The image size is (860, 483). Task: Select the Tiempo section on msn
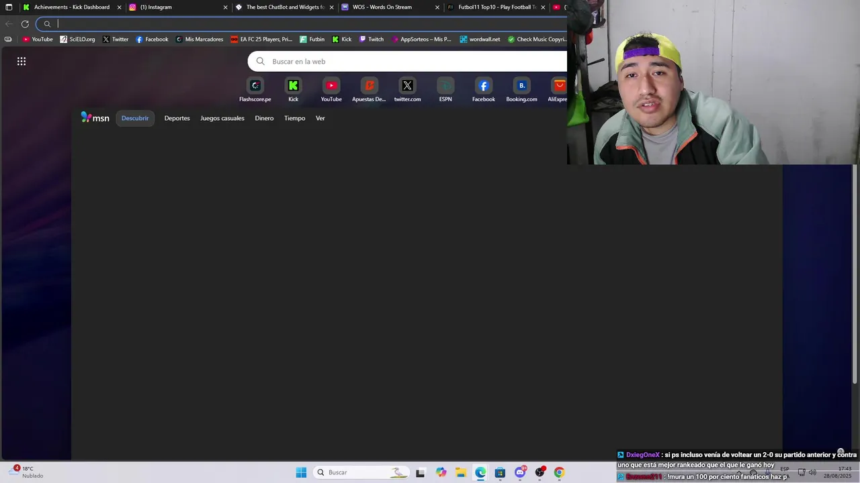tap(294, 118)
